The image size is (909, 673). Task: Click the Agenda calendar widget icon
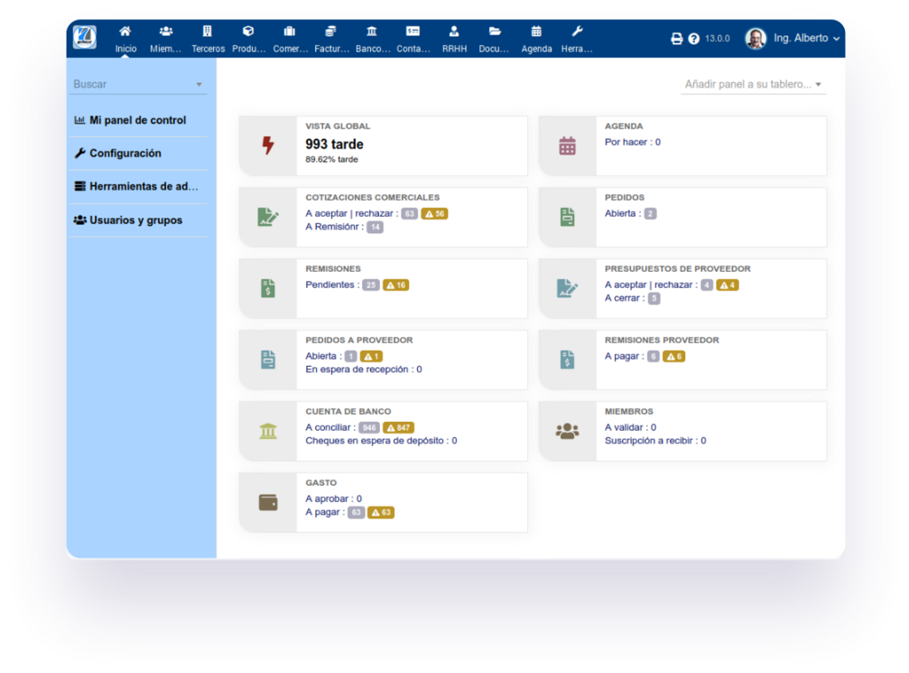(x=567, y=146)
